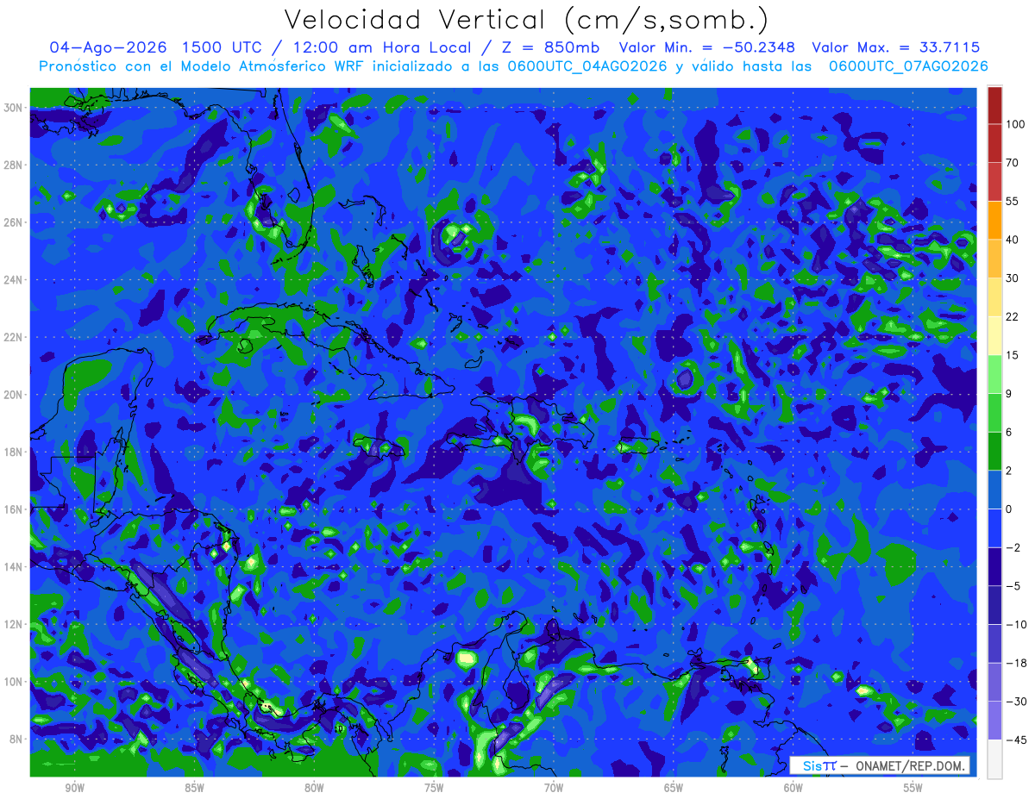Viewport: 1035px width, 799px height.
Task: Click the '22N' latitude axis label
Action: click(14, 337)
